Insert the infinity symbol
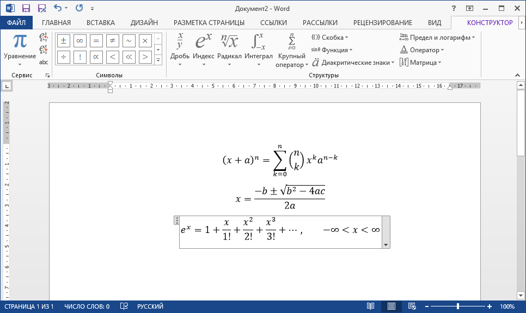Screen dimensions: 526x313 [80, 41]
